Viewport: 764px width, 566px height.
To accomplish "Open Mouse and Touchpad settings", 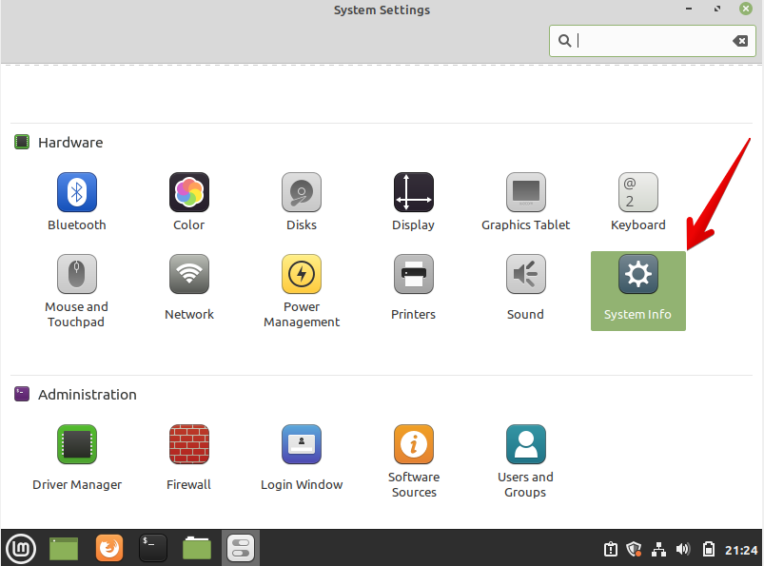I will [x=76, y=291].
